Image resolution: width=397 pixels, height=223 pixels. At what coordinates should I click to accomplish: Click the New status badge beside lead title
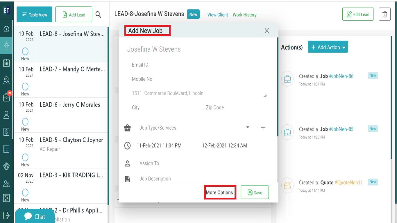[193, 15]
